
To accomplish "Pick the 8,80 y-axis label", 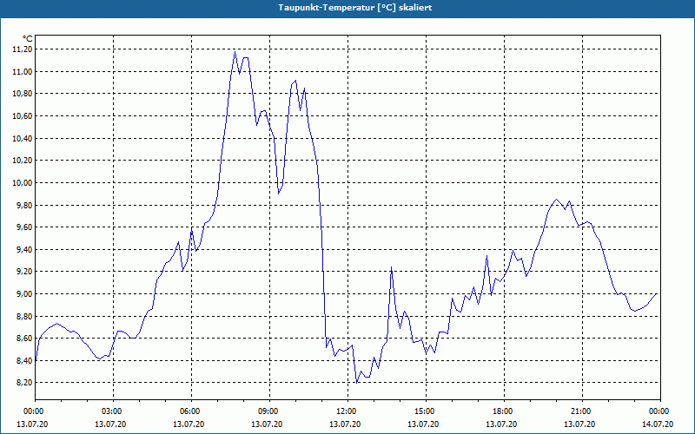I will pos(24,316).
